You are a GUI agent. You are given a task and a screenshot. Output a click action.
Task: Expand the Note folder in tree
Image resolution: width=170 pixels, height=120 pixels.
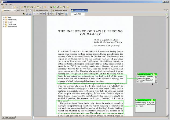(x=4, y=17)
